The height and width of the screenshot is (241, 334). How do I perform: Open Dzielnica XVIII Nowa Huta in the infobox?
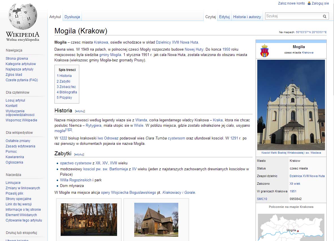click(307, 176)
